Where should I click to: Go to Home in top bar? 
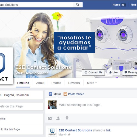click(116, 5)
